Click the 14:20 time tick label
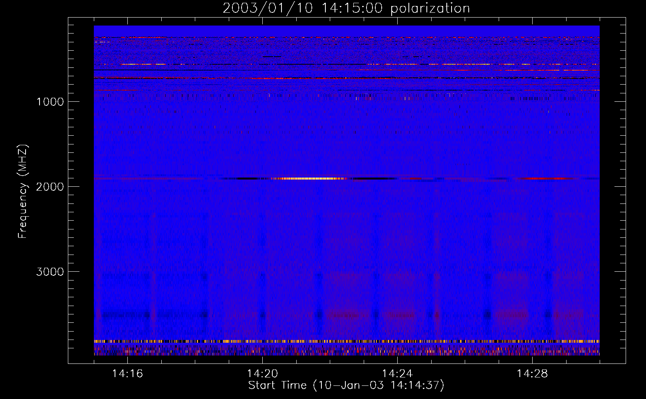 tap(262, 373)
